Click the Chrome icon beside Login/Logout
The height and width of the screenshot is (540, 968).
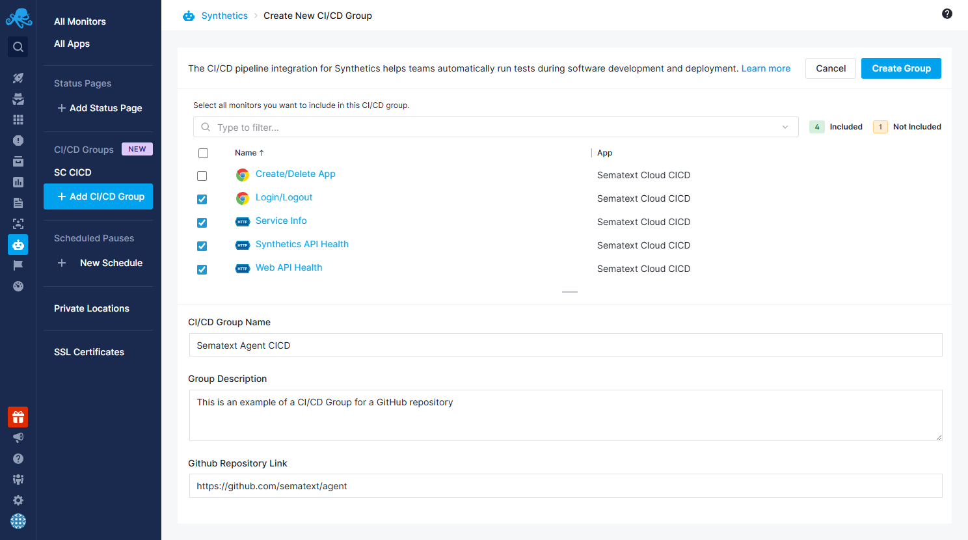point(243,198)
